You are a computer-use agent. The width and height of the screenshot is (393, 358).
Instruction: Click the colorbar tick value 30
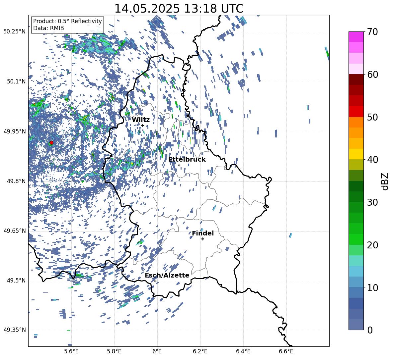(372, 202)
